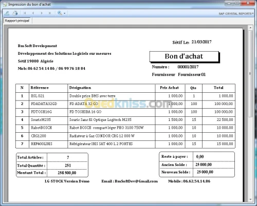Click 'Souris Sans fil Optique Logitech M235'

point(100,120)
